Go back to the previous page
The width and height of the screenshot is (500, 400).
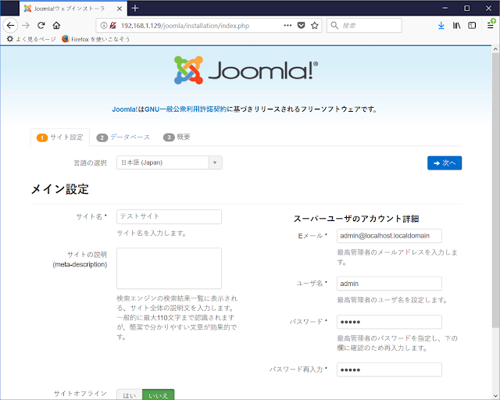(10, 26)
